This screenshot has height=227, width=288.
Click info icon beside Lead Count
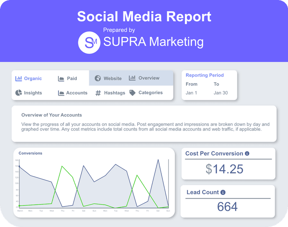point(223,192)
